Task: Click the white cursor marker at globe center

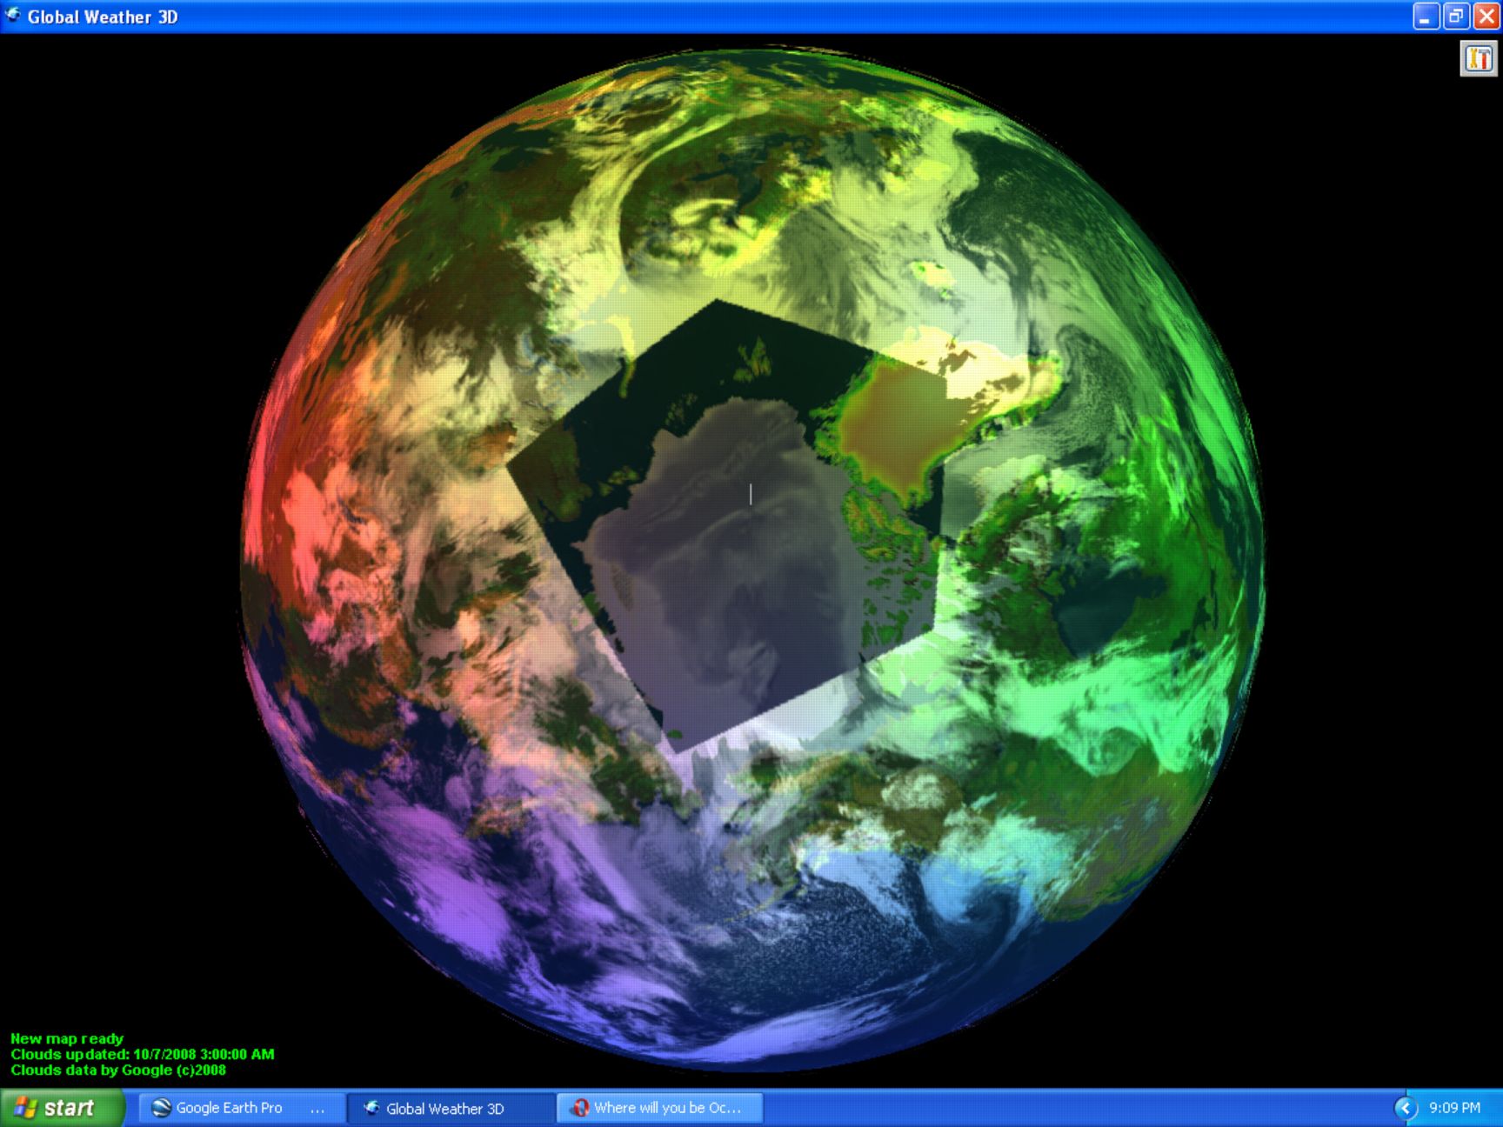Action: point(751,494)
